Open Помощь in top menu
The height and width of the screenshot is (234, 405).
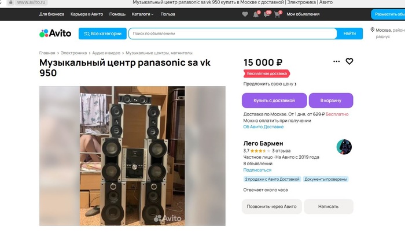[x=117, y=14]
